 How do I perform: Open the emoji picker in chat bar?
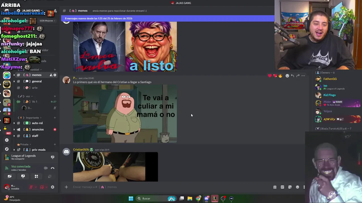point(298,187)
